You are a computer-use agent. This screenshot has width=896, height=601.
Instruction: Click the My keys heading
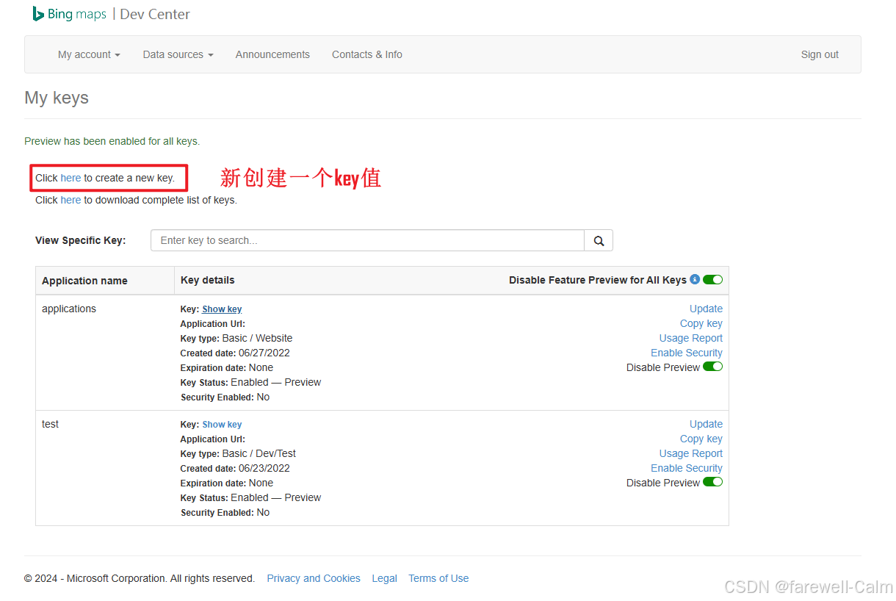tap(57, 98)
